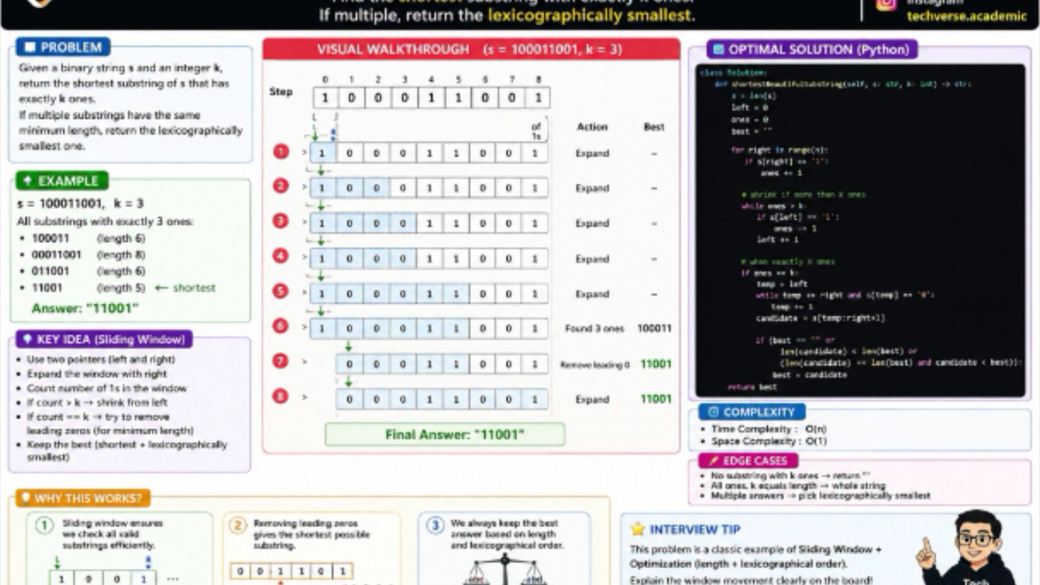Click the "for right in range(n):" code line
The height and width of the screenshot is (585, 1040).
tap(779, 150)
